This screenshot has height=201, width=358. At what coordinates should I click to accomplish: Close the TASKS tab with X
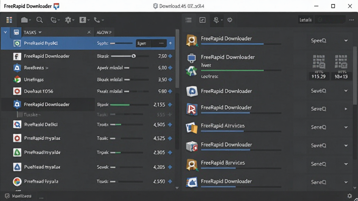point(89,32)
